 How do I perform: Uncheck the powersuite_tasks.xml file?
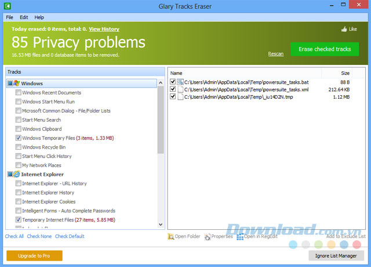tap(173, 89)
